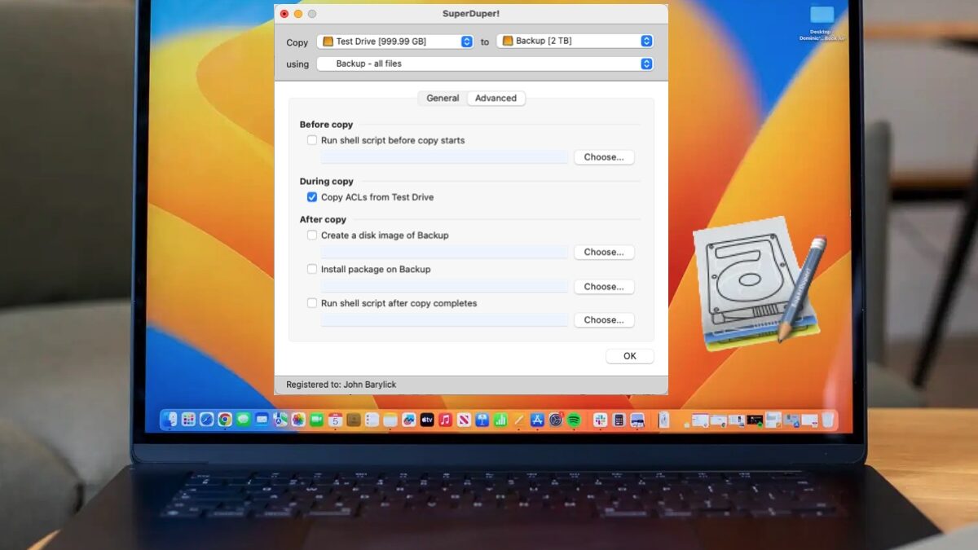Click the After copy section heading
The width and height of the screenshot is (978, 550).
pyautogui.click(x=323, y=219)
